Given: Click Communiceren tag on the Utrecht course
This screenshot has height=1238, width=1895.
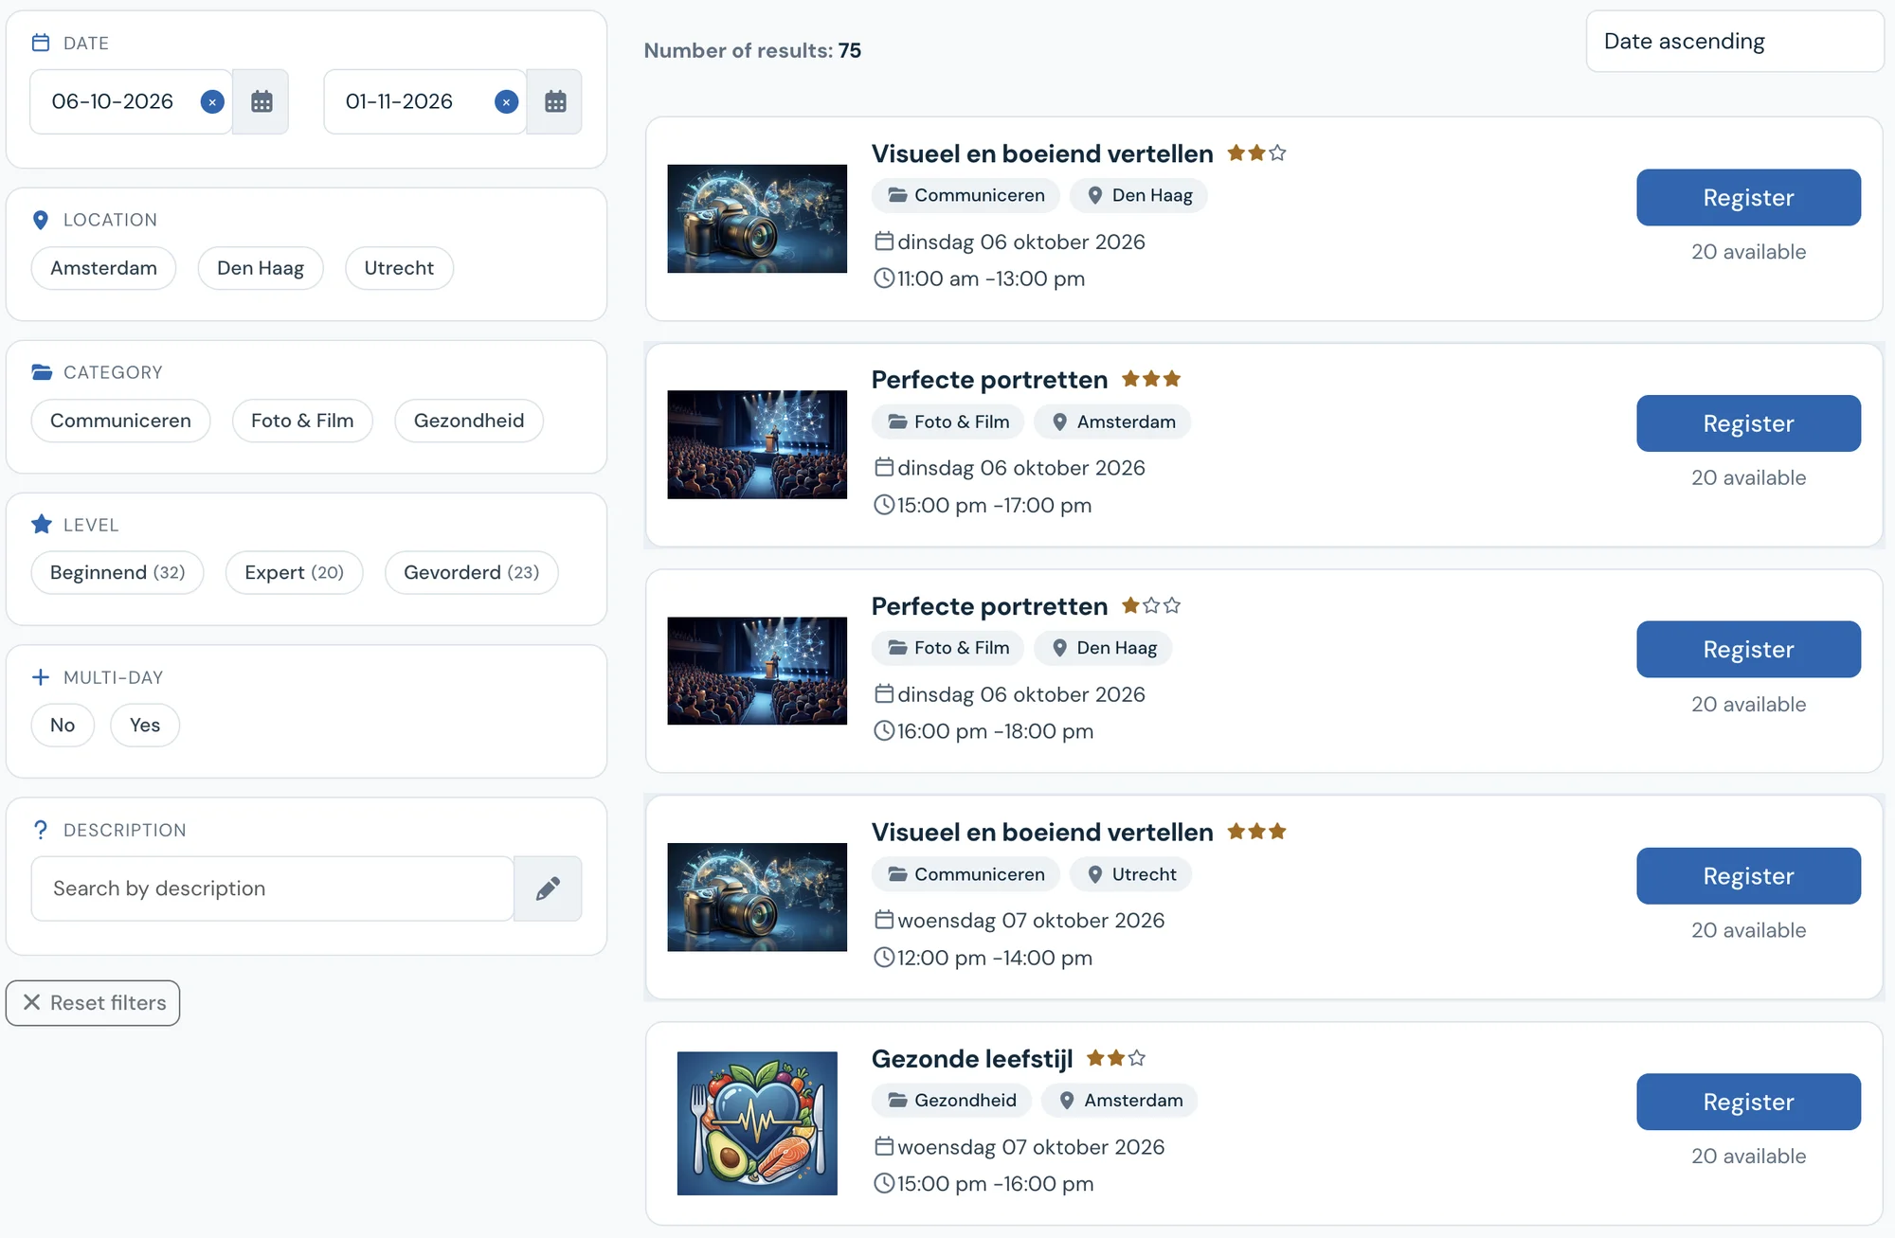Looking at the screenshot, I should click(966, 874).
